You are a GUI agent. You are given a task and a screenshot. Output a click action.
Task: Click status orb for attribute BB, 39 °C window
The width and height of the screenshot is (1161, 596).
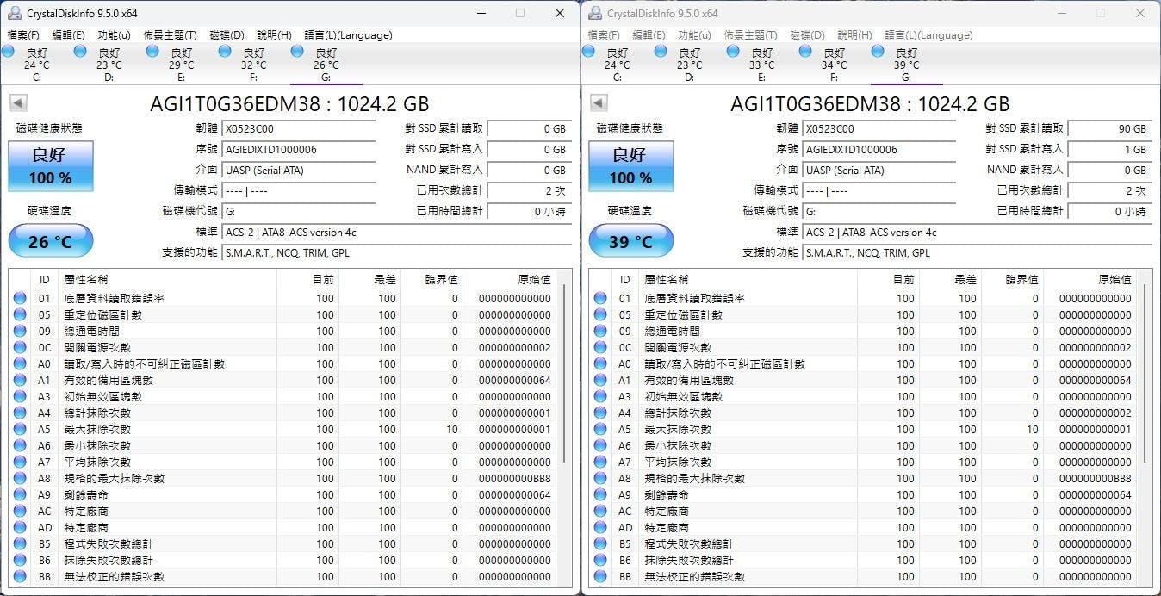tap(600, 577)
